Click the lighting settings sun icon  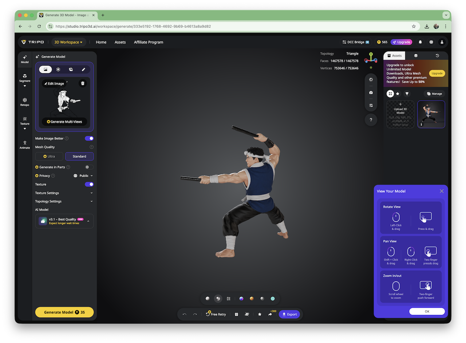[x=371, y=79]
